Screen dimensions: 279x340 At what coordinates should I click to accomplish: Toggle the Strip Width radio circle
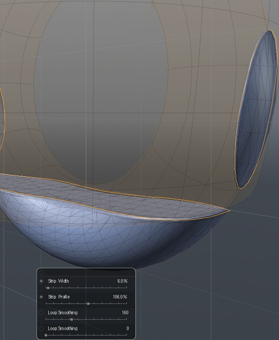pyautogui.click(x=41, y=281)
